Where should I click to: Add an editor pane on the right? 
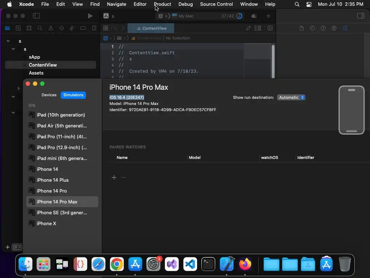point(270,28)
